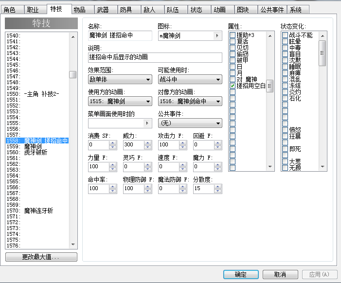This screenshot has width=341, height=283.
Task: Decrease the 速度 F value
Action: [x=183, y=169]
